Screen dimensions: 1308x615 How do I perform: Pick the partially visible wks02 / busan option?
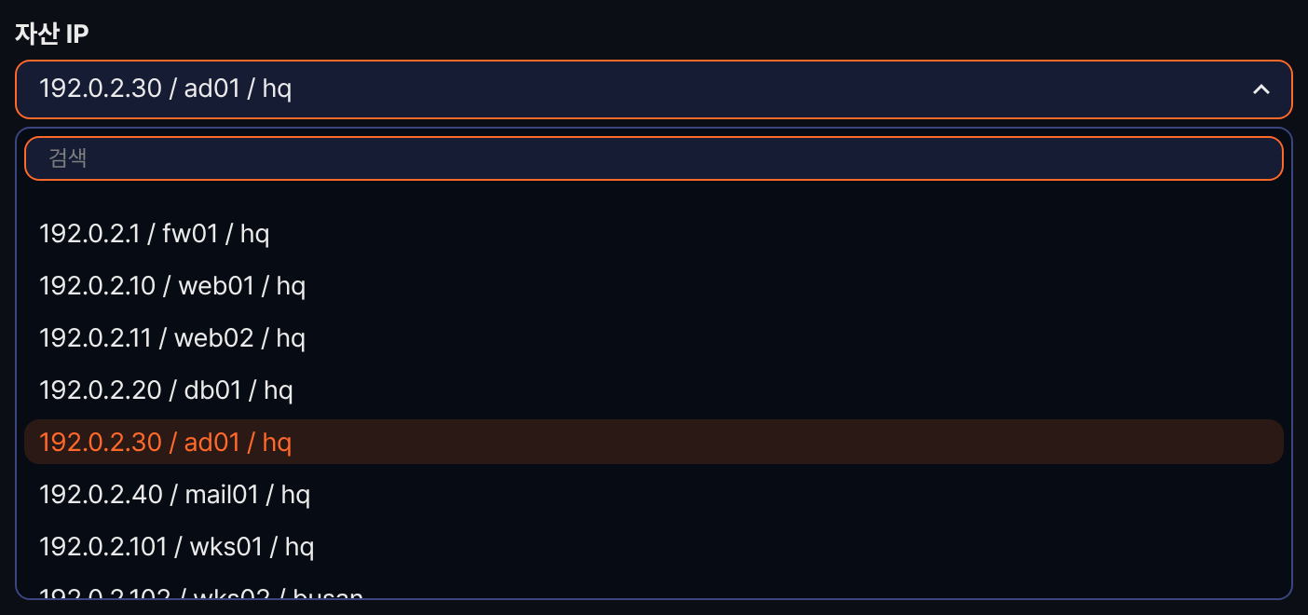654,589
